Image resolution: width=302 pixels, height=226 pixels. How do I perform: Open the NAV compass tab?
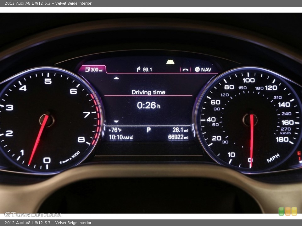pos(203,70)
